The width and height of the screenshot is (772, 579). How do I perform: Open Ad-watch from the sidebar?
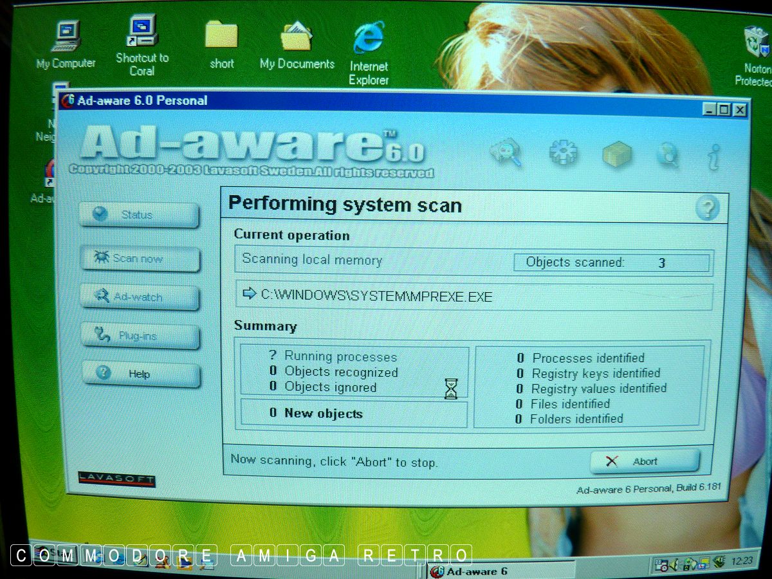[140, 297]
